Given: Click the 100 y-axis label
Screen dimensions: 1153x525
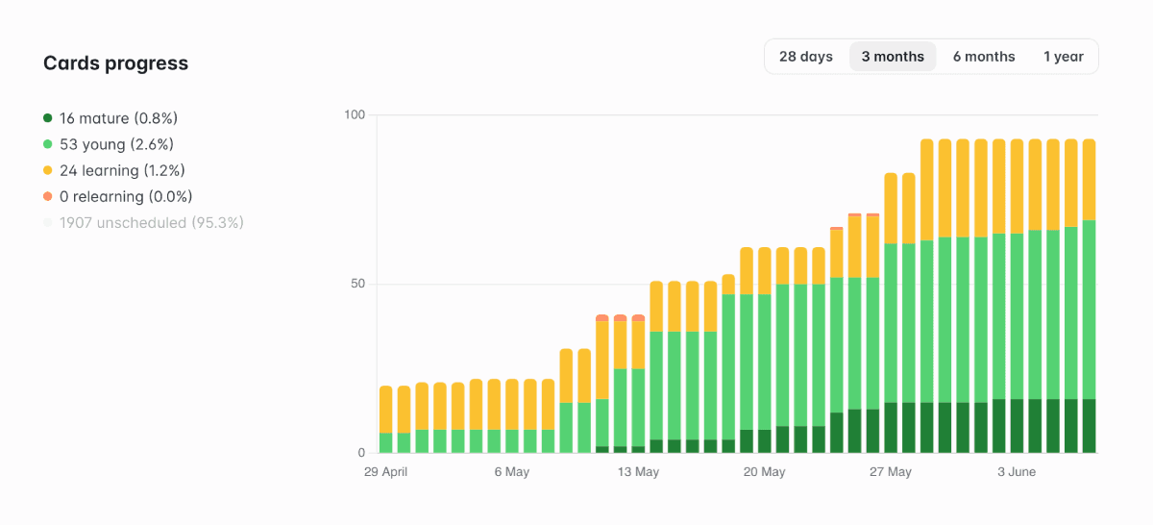Looking at the screenshot, I should (x=356, y=115).
